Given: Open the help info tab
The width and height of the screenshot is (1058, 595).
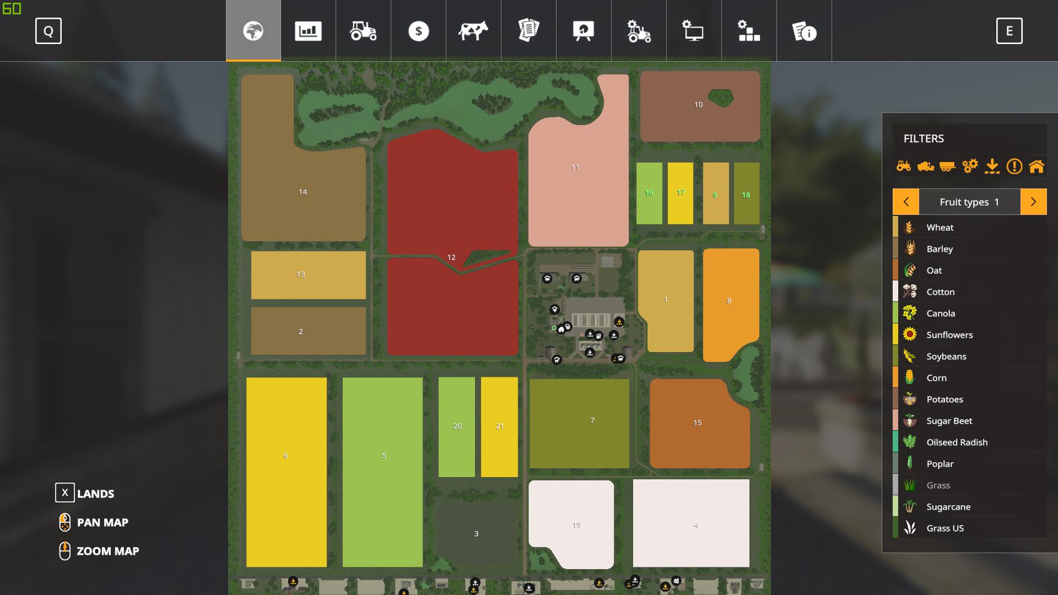Looking at the screenshot, I should click(804, 31).
